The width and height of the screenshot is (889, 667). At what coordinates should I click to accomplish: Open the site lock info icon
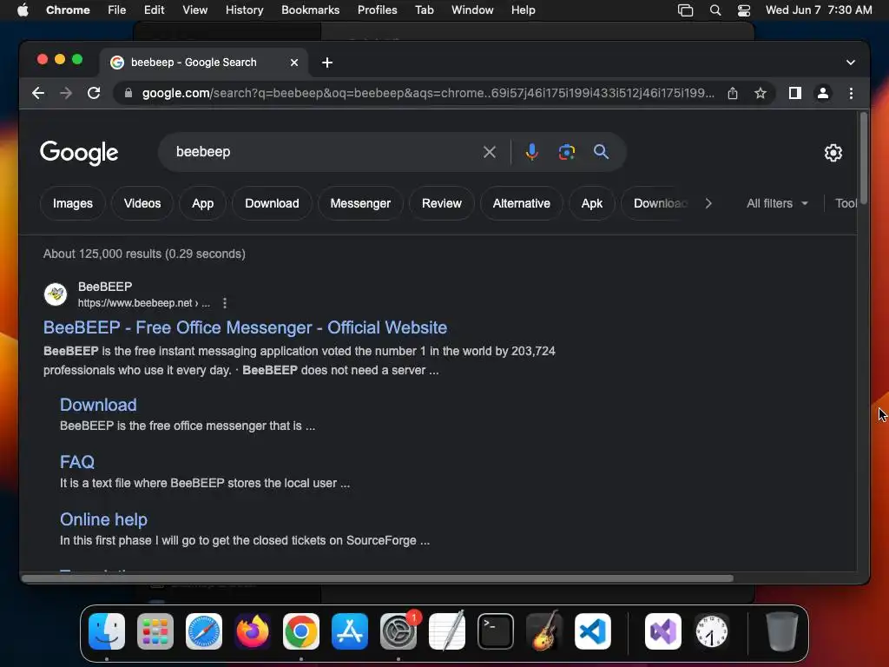coord(128,93)
